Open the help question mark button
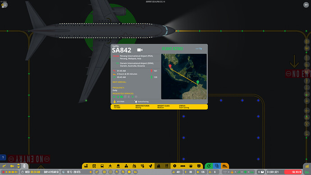Image resolution: width=311 pixels, height=175 pixels. 3,157
